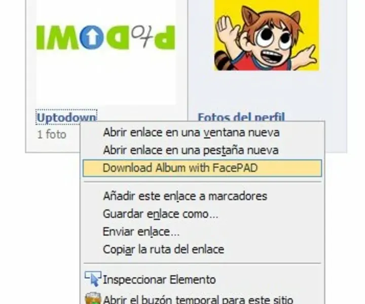Choose Guardar enlace como...
Viewport: 365px width, 304px height.
160,214
